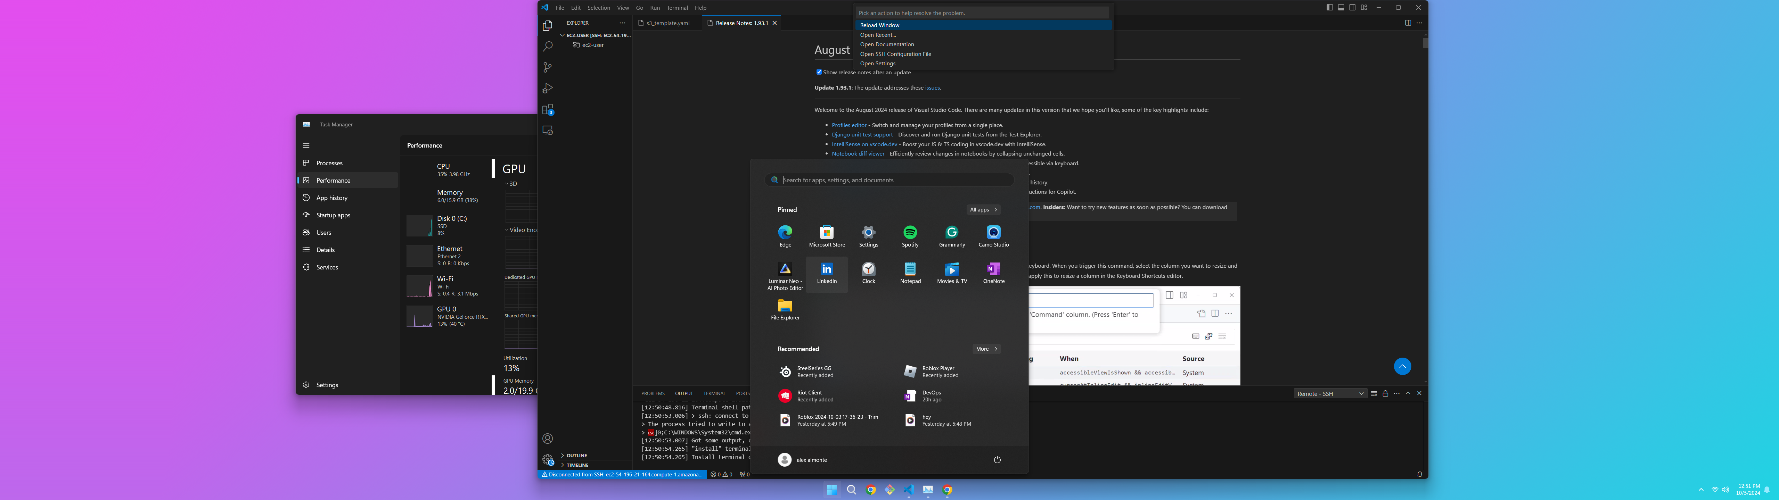Open the Remote Explorer icon in activity bar
This screenshot has width=1779, height=500.
coord(548,131)
